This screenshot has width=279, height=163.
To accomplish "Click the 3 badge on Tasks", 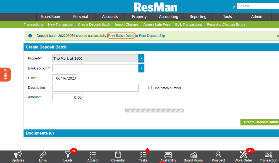I will [147, 151].
